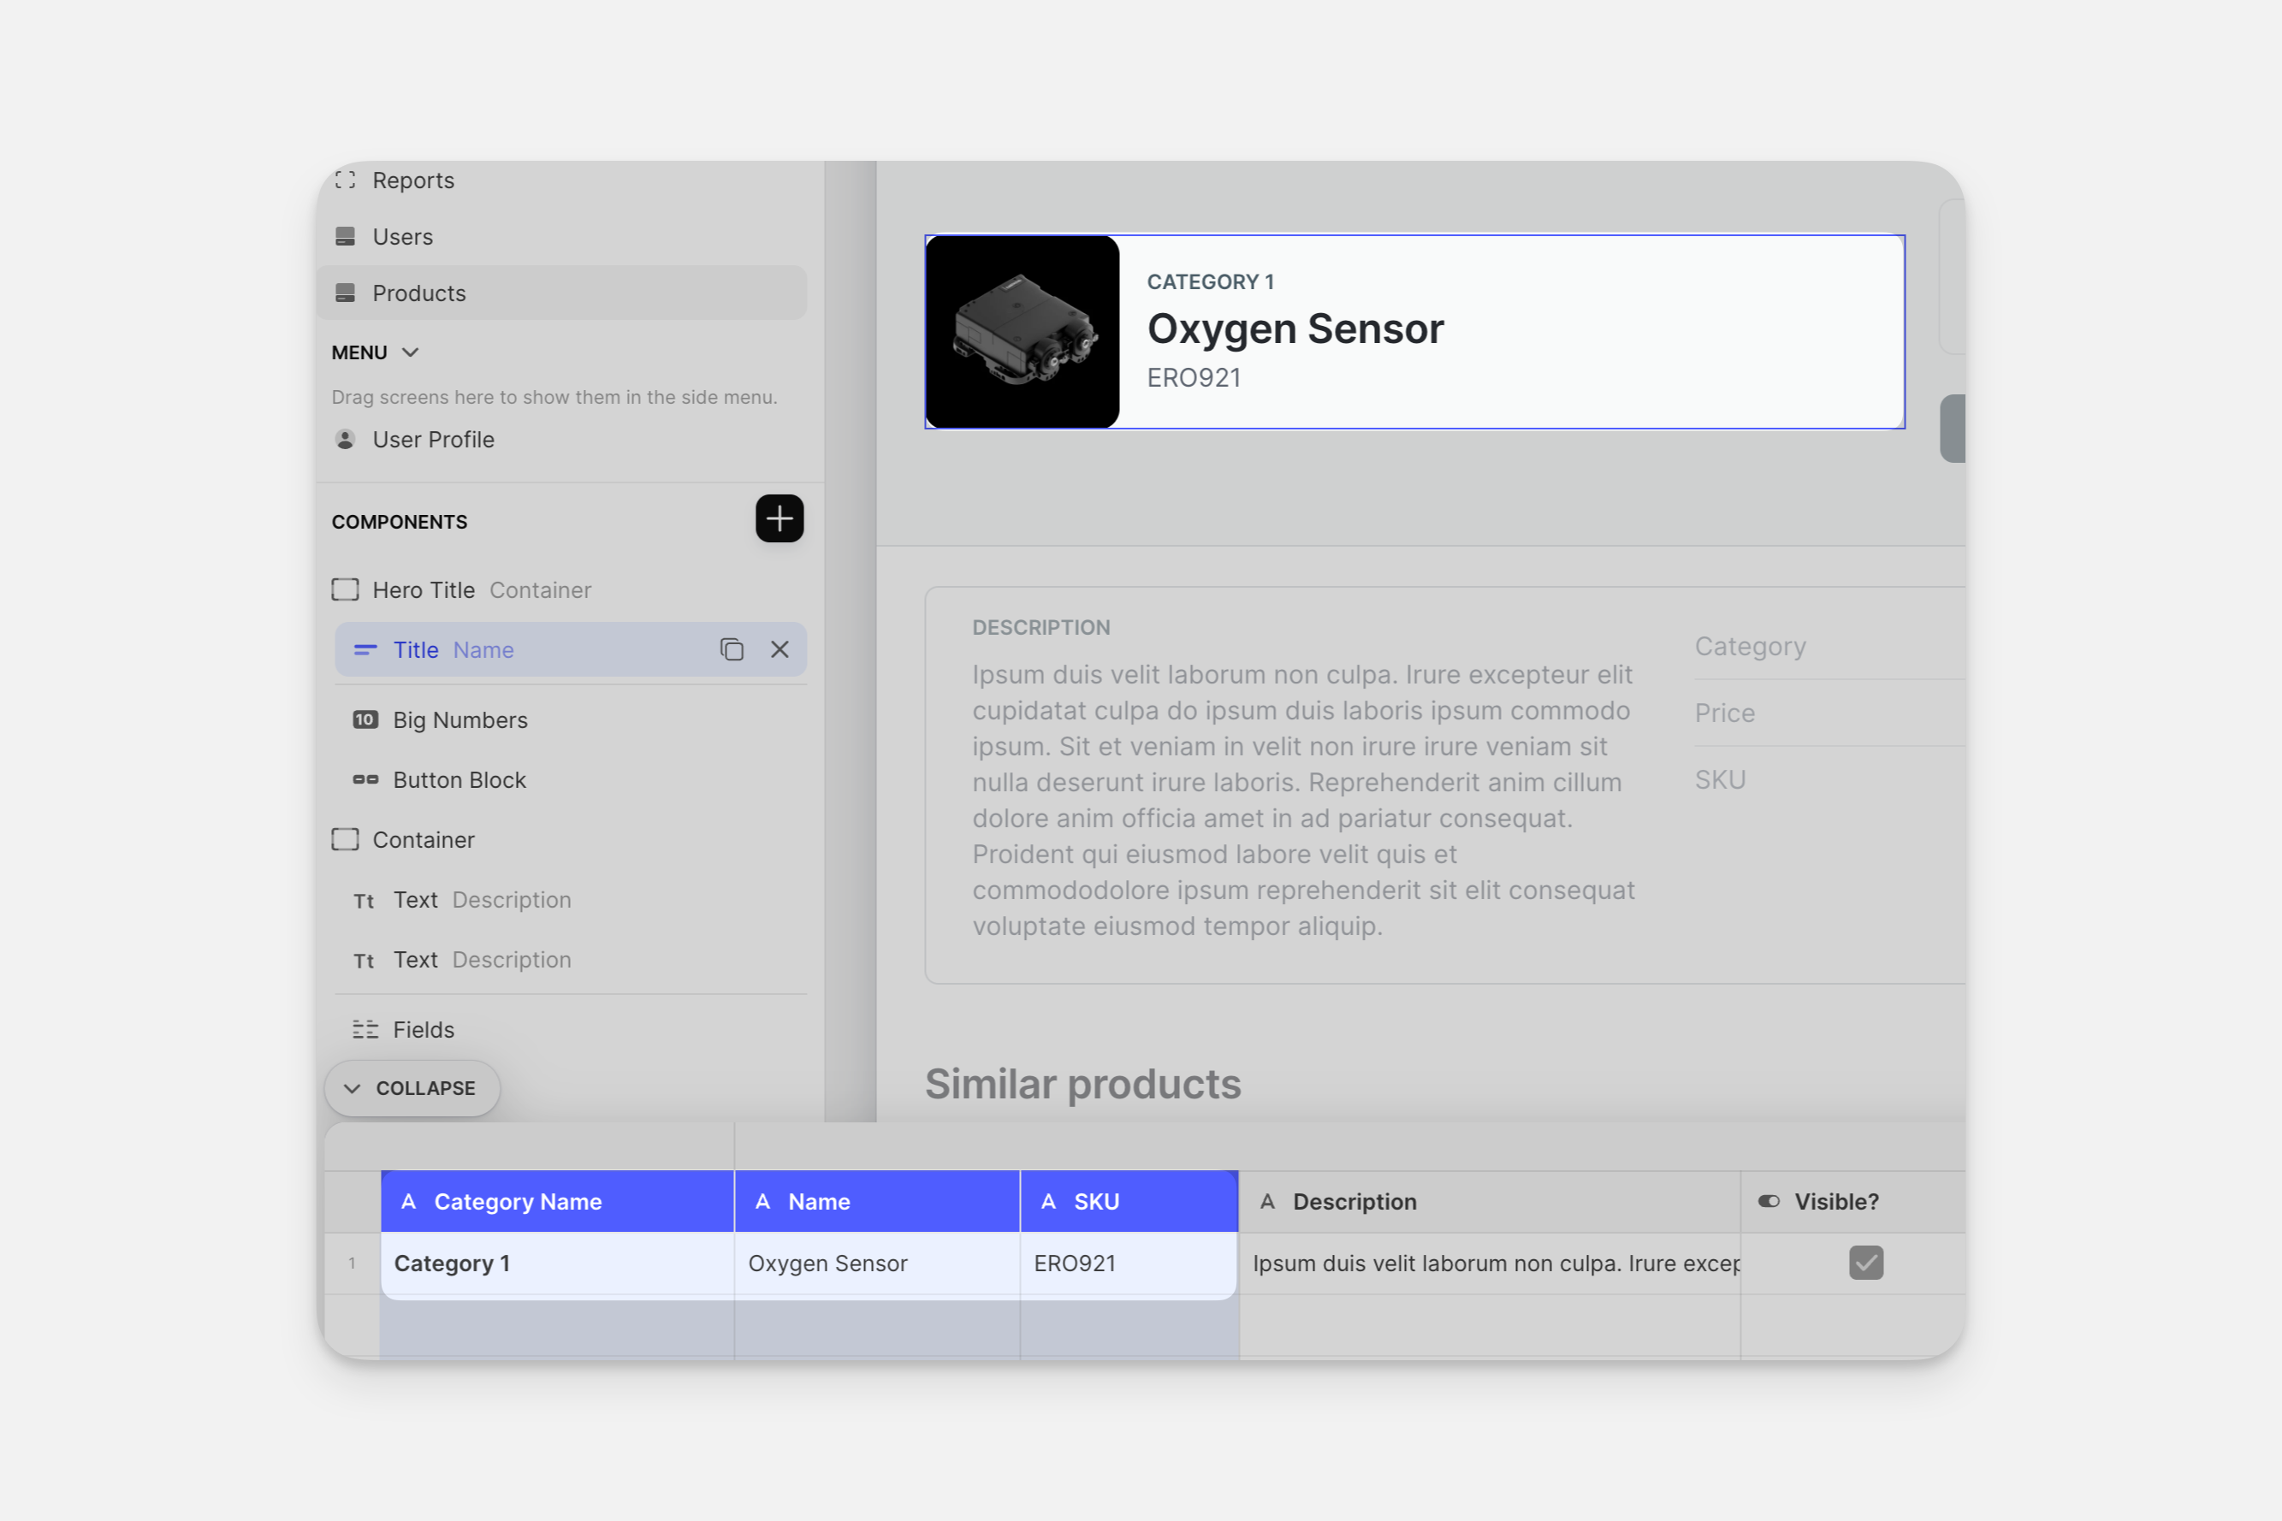
Task: Select the Category Name column header
Action: [x=558, y=1202]
